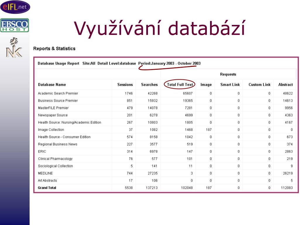
Task: Select the 'Regional Business News' row name
Action: 58,144
